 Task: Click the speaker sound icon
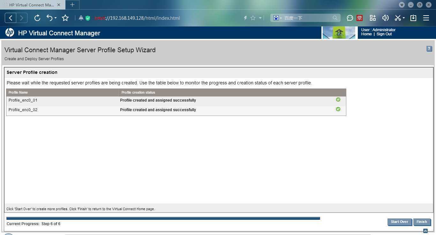385,18
